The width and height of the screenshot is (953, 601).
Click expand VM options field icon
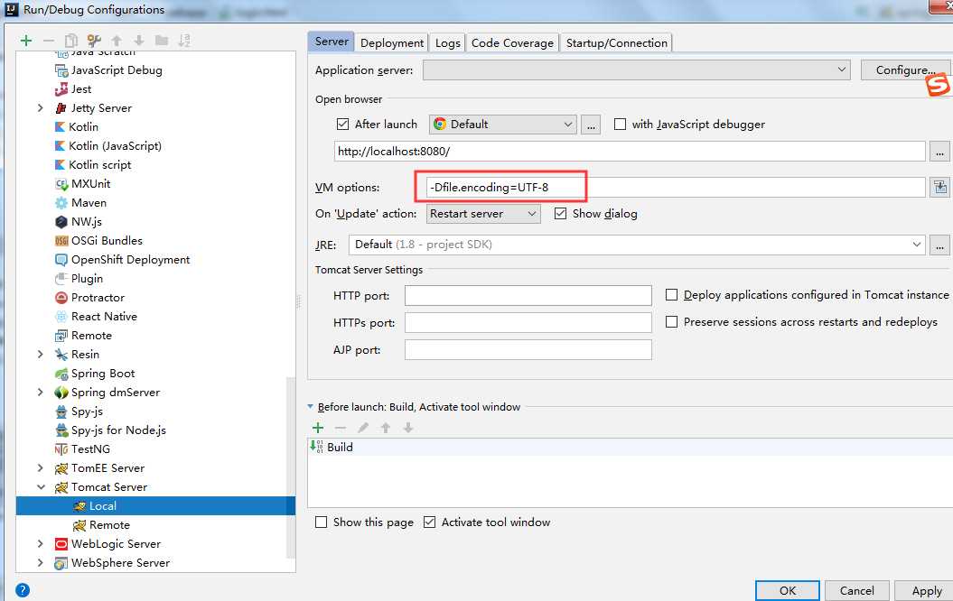[940, 187]
